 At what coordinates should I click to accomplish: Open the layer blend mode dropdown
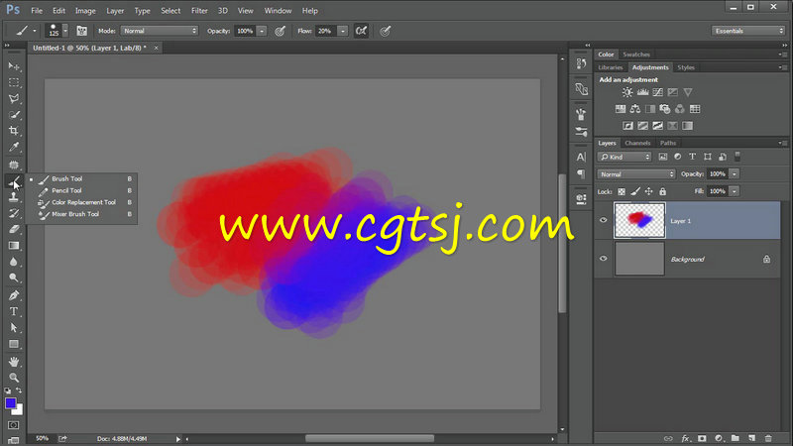coord(636,174)
